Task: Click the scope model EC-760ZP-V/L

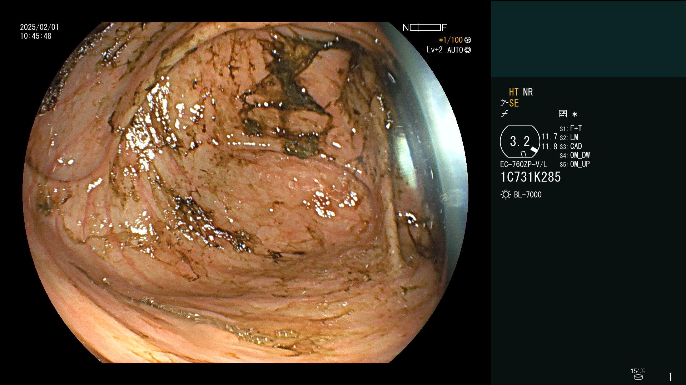Action: pyautogui.click(x=523, y=164)
